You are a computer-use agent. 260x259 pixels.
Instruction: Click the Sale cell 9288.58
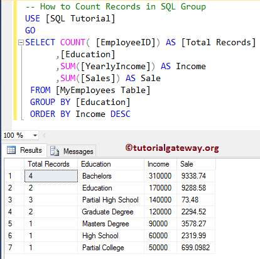point(196,188)
